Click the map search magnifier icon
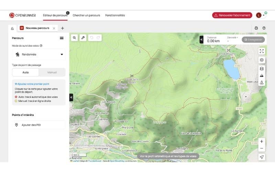 (74, 38)
